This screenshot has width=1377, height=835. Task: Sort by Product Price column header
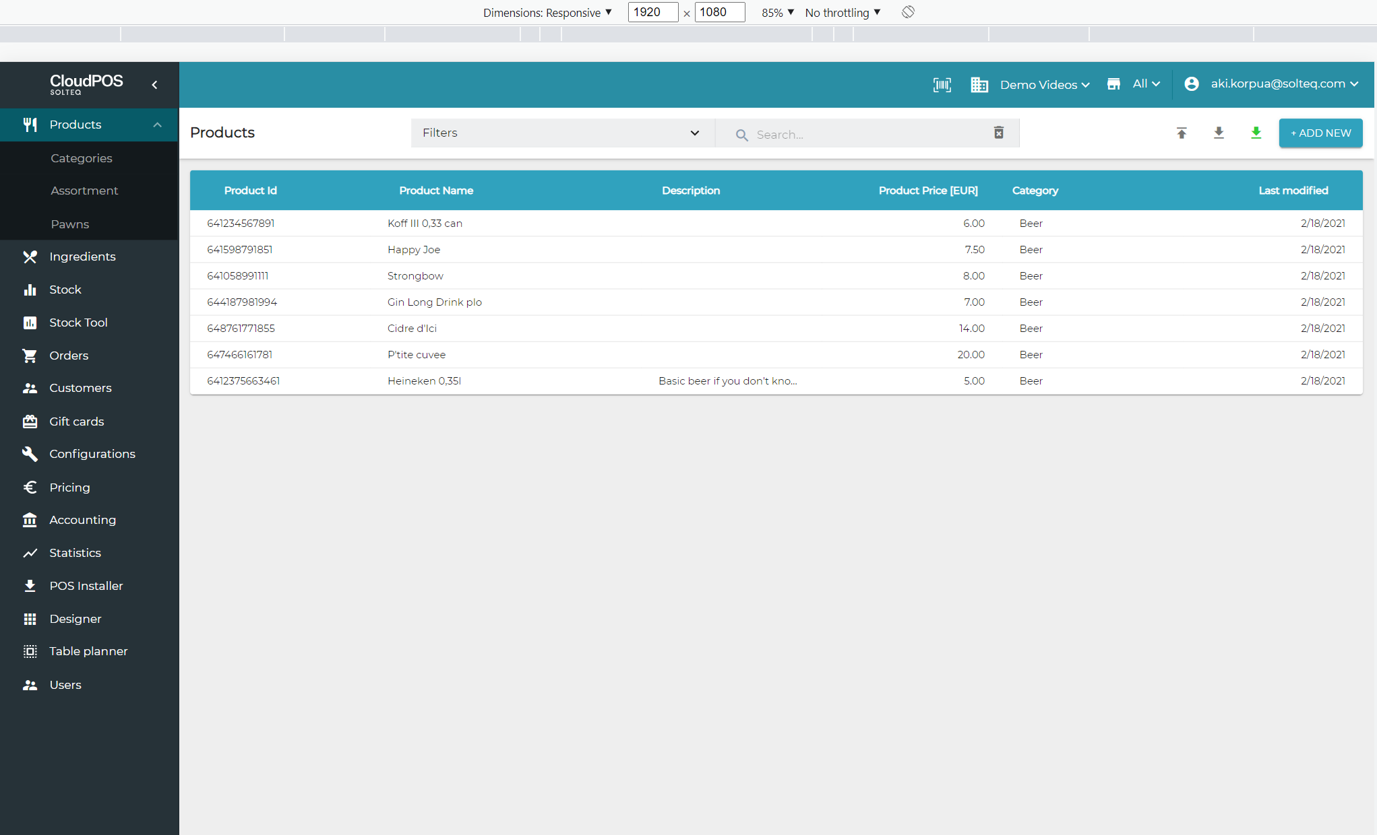click(x=927, y=191)
